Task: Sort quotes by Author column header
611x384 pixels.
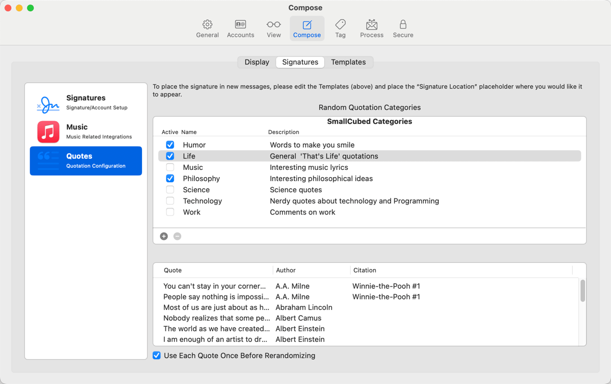Action: (x=286, y=270)
